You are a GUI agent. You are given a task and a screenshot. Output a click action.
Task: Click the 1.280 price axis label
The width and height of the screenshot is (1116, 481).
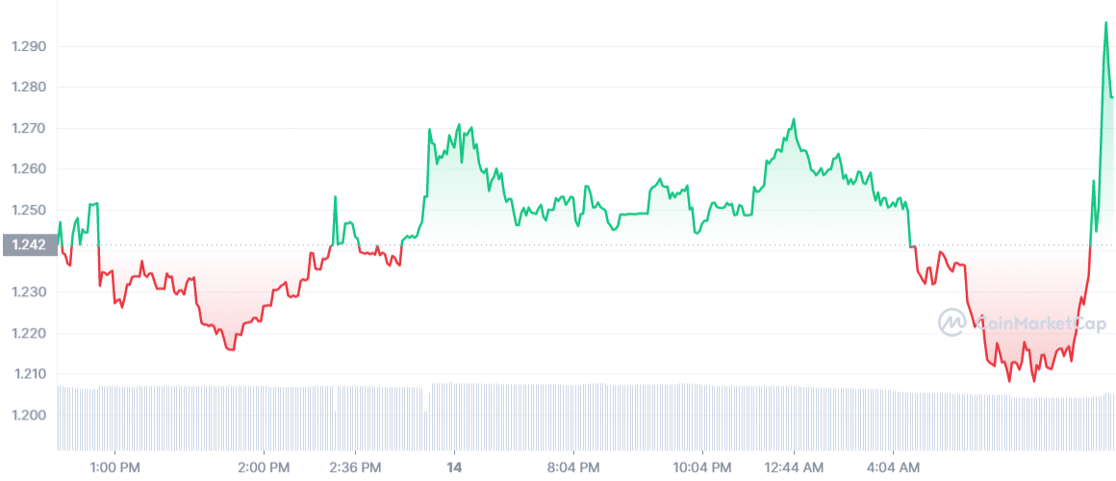coord(29,88)
